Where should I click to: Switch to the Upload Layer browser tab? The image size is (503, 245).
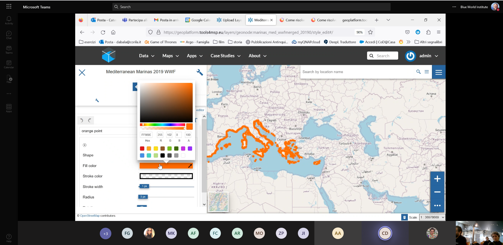[229, 20]
